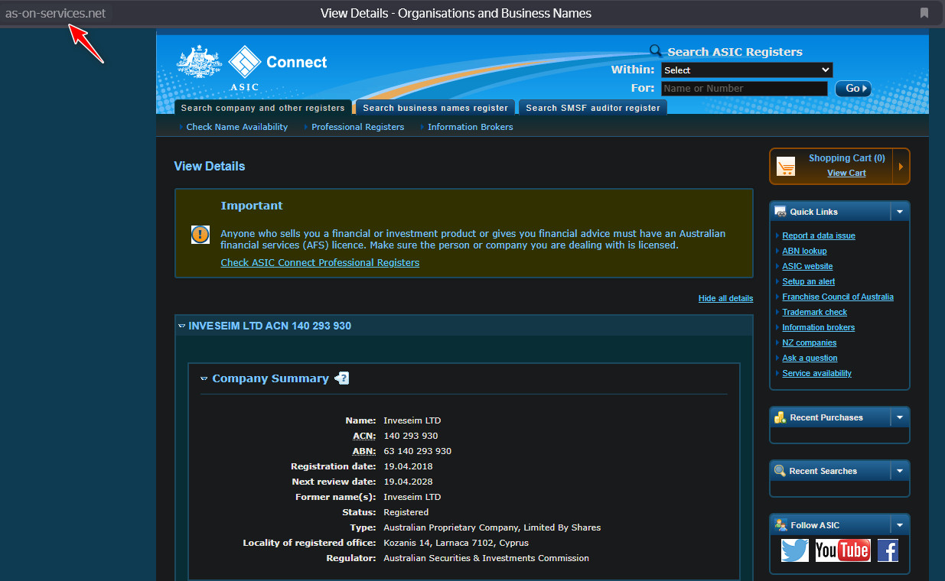This screenshot has width=945, height=581.
Task: Open ASIC website quick link
Action: pos(807,266)
